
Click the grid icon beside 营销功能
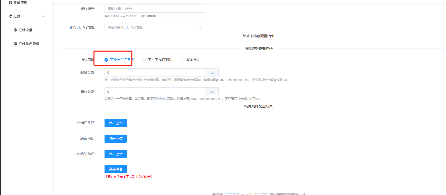pos(10,2)
